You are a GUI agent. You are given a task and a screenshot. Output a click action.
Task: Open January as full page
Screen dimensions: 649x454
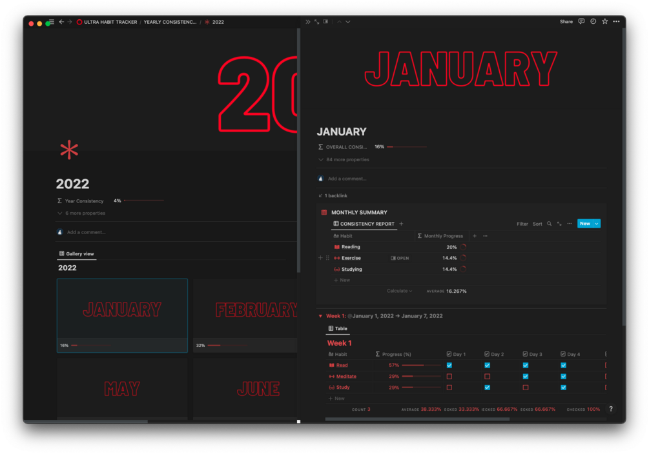coord(316,22)
